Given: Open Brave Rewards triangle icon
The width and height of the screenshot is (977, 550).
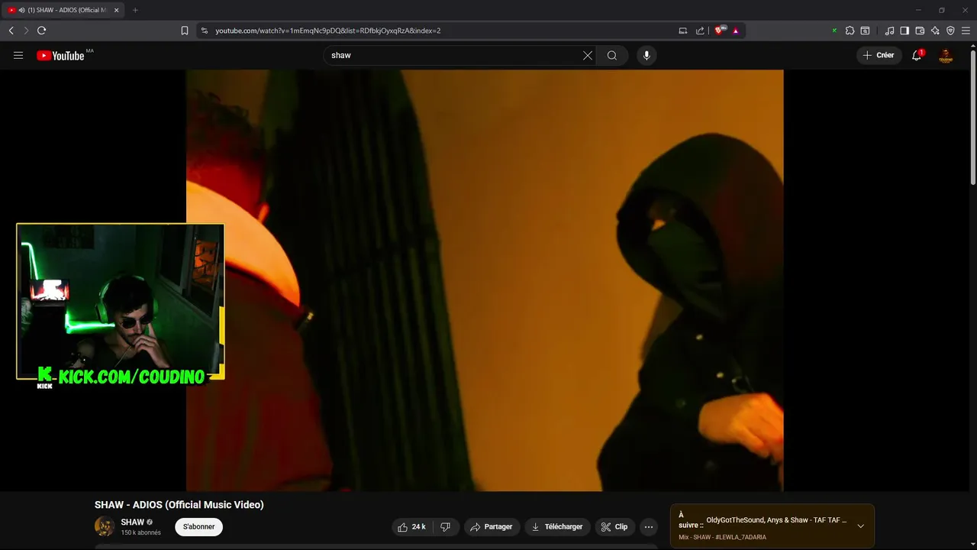Looking at the screenshot, I should [736, 31].
